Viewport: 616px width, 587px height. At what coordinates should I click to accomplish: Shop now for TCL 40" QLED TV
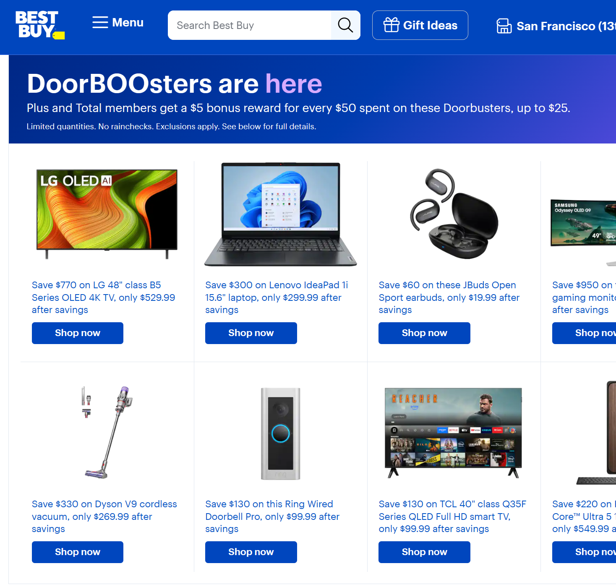point(424,552)
